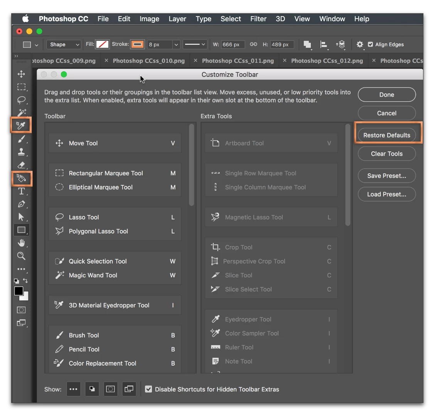Switch to the Photoshop CCss_012.png tab

327,61
